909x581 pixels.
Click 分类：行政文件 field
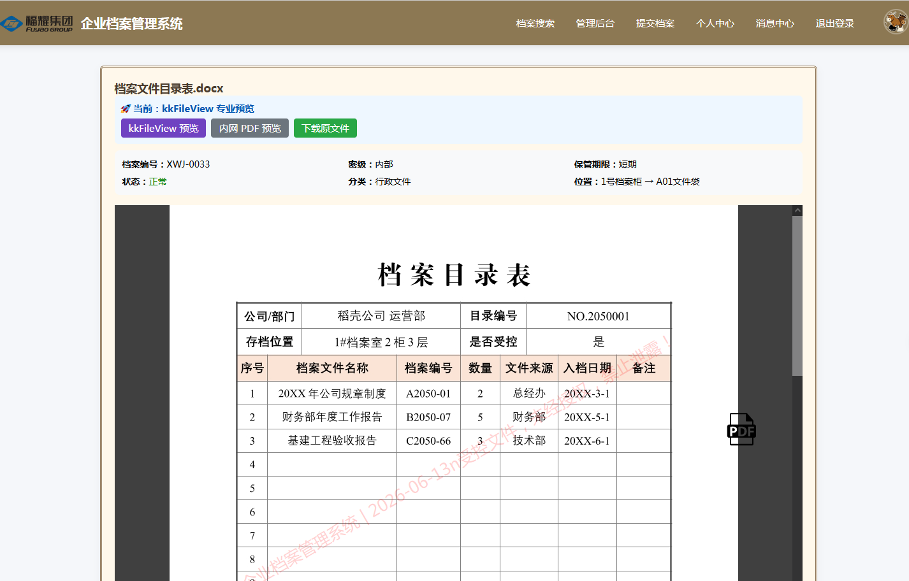coord(379,182)
